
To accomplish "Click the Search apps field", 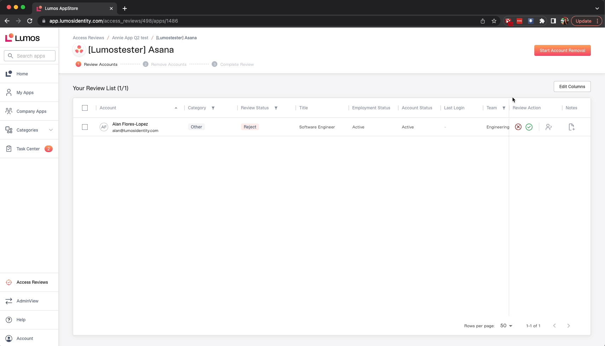I will (x=30, y=56).
